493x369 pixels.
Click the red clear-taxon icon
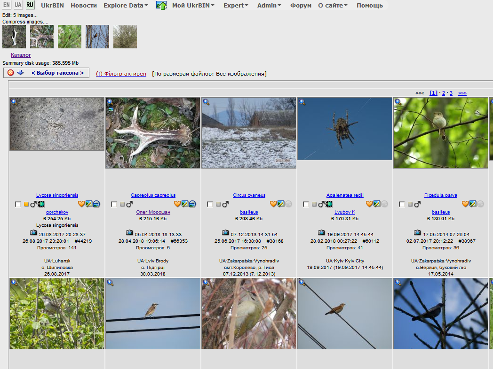pyautogui.click(x=11, y=73)
